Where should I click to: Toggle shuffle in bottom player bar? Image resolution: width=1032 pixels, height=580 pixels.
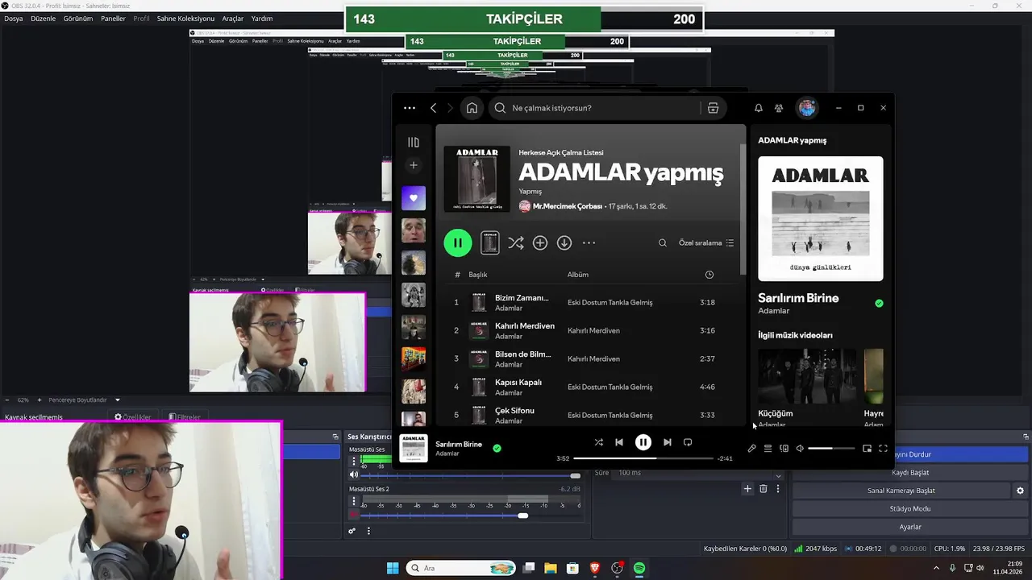tap(598, 442)
